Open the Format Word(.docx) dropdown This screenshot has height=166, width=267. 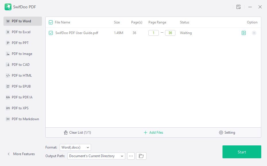(75, 147)
